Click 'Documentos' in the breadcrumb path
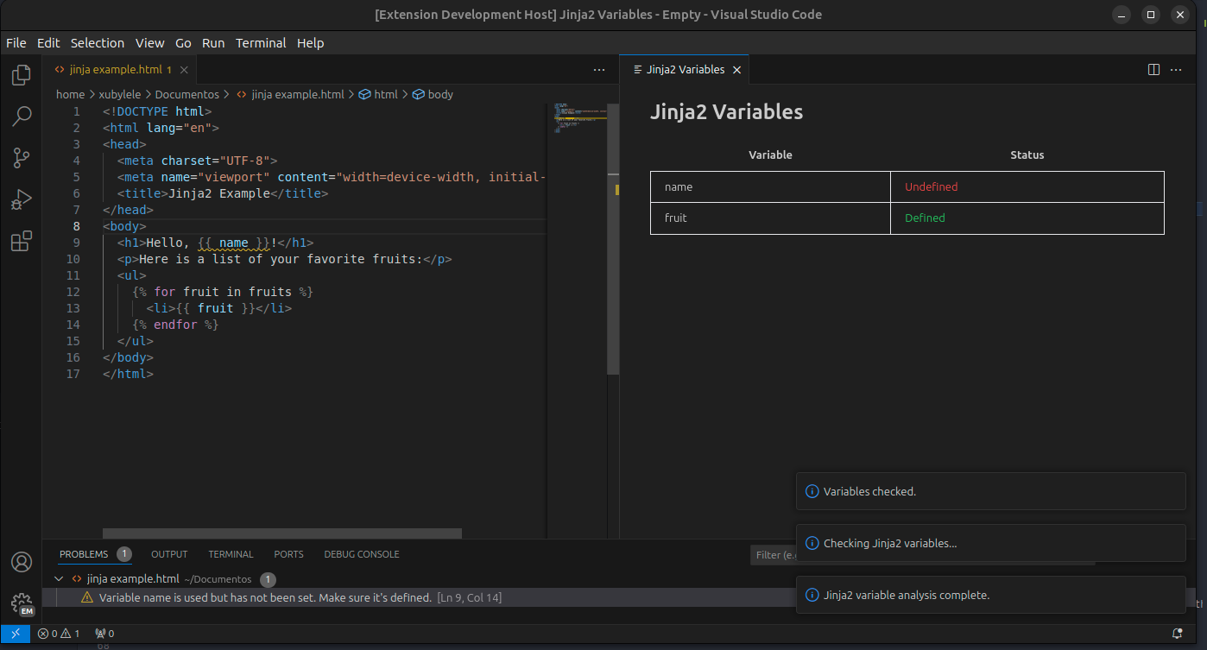Screen dimensions: 1207x650 pos(187,95)
